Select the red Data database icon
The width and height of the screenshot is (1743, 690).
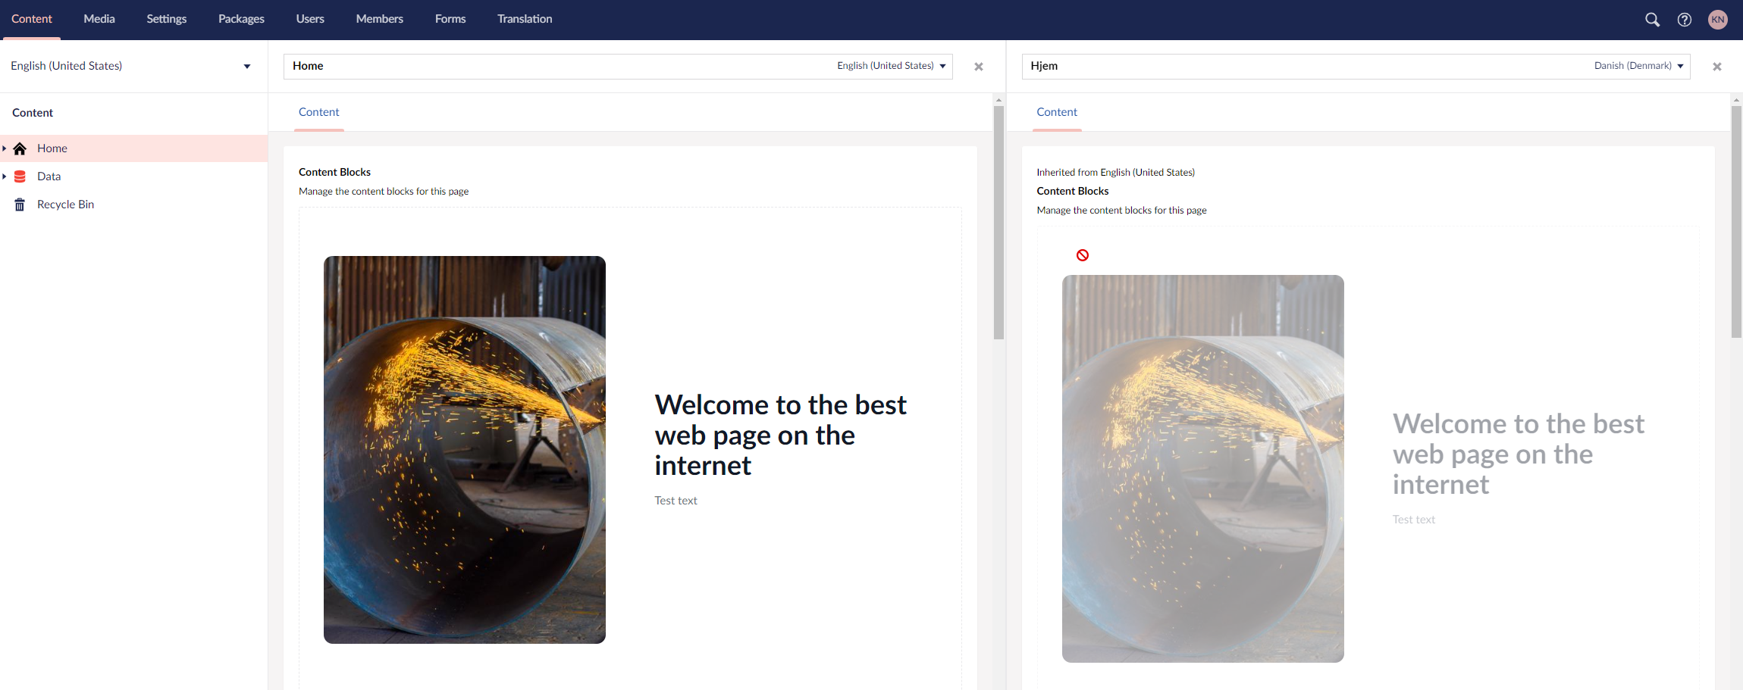click(19, 176)
